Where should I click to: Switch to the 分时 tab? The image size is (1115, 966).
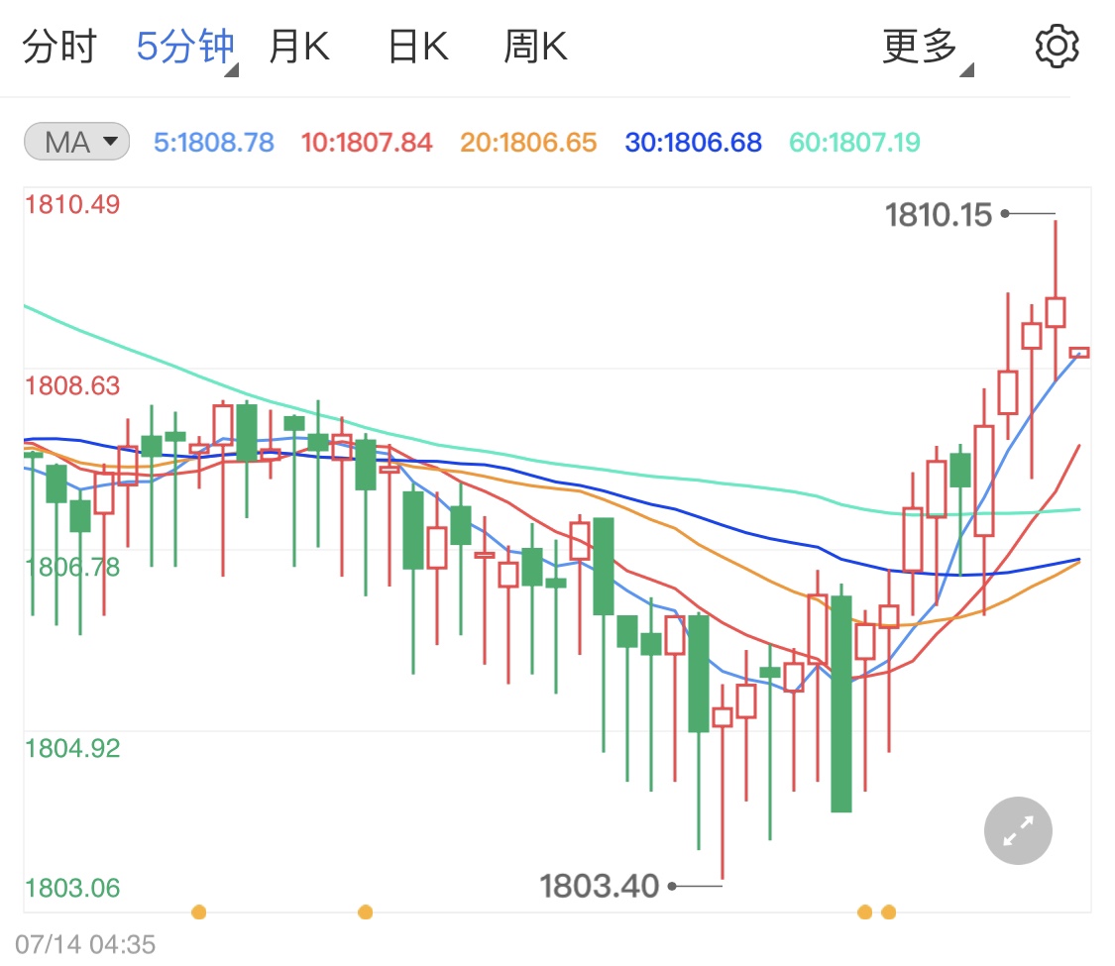pos(59,47)
